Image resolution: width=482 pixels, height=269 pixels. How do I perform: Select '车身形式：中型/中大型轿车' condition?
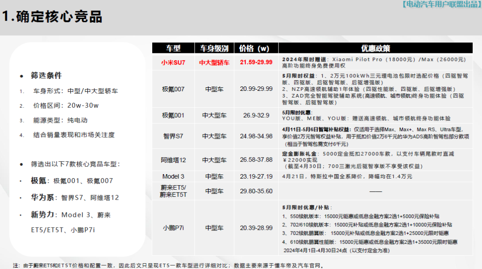pos(75,91)
